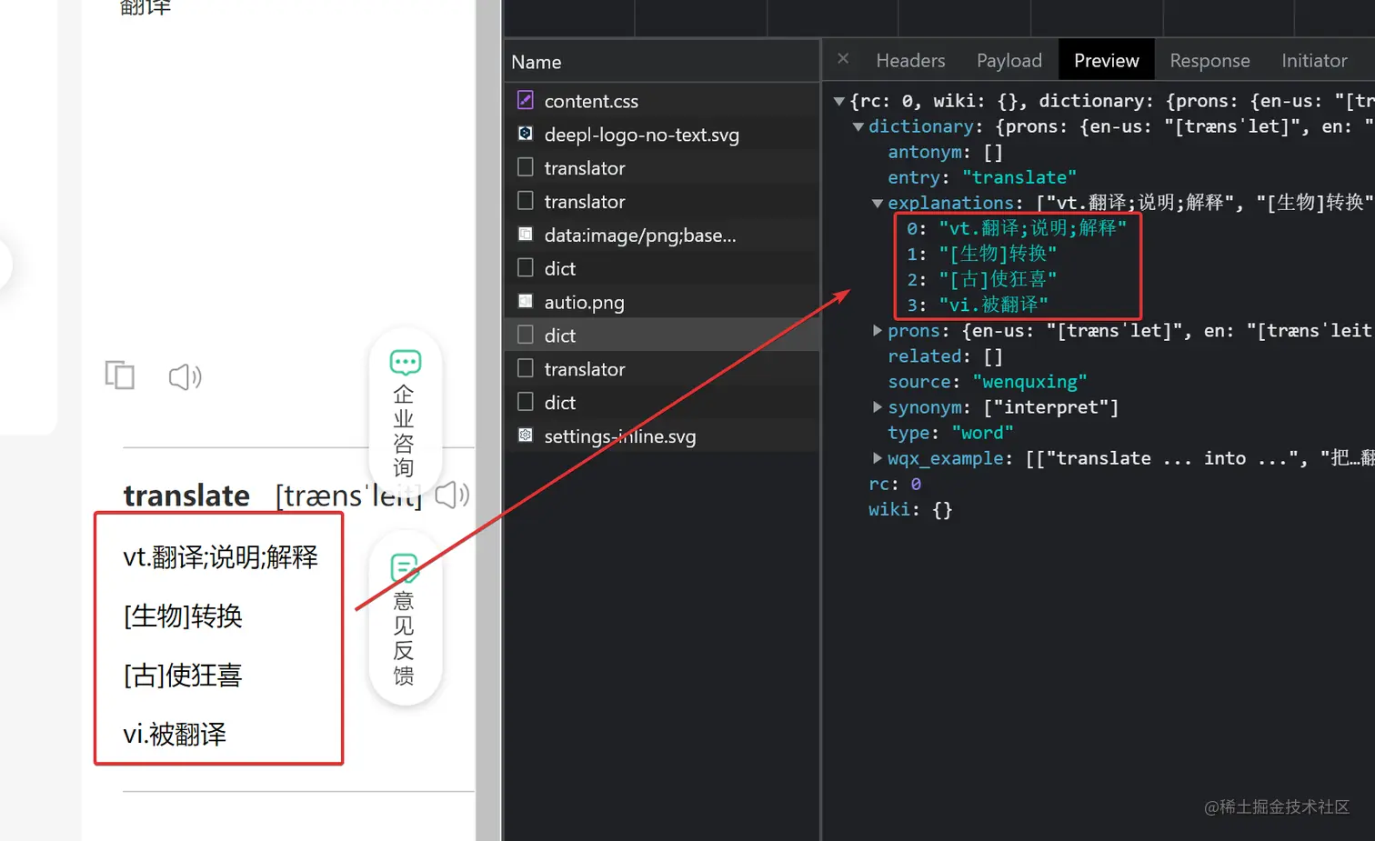The image size is (1375, 841).
Task: Click the antonym: [] property
Action: pos(945,152)
